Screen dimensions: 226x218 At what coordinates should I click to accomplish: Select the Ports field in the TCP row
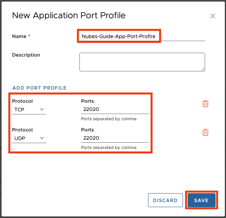click(x=115, y=109)
